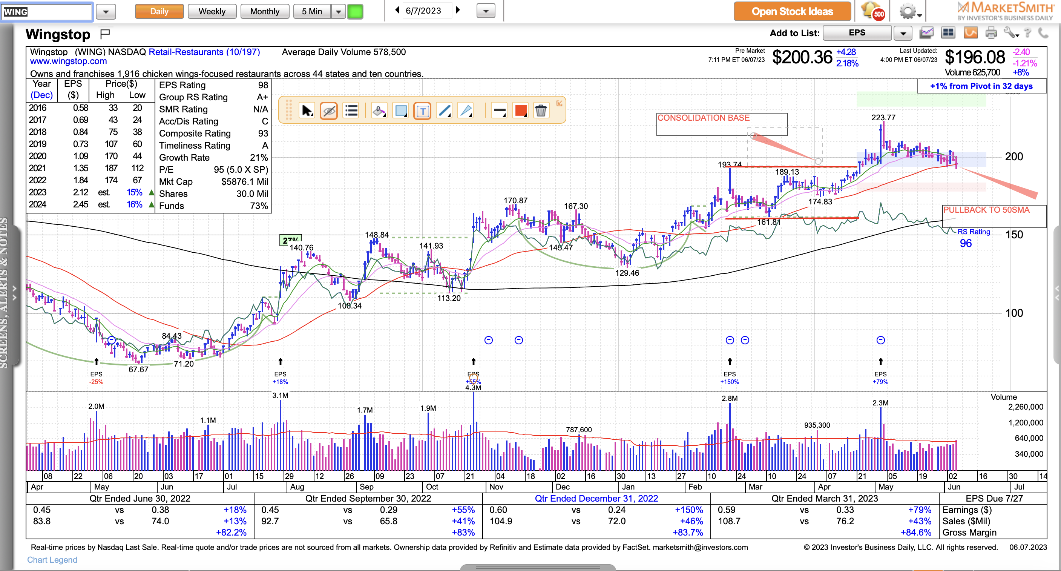Open the www.wingstop.com link
Image resolution: width=1061 pixels, height=571 pixels.
(68, 61)
